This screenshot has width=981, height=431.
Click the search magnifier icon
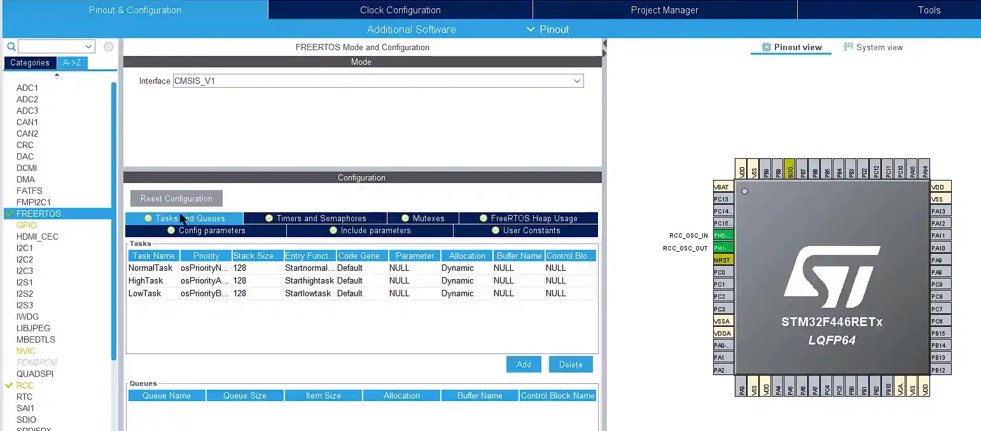tap(11, 46)
